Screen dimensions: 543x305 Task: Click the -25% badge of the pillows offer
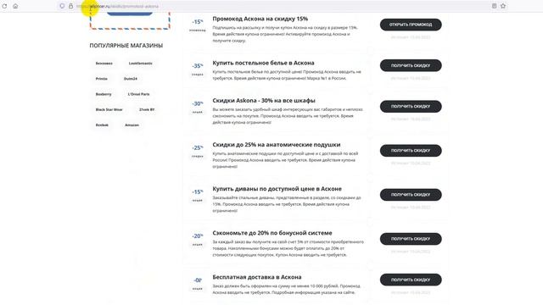click(x=198, y=147)
